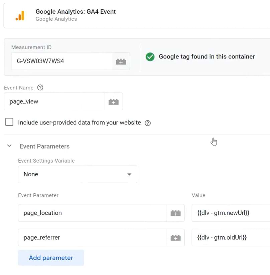This screenshot has width=270, height=275.
Task: Select the gtm.newUrl value field
Action: (x=231, y=213)
